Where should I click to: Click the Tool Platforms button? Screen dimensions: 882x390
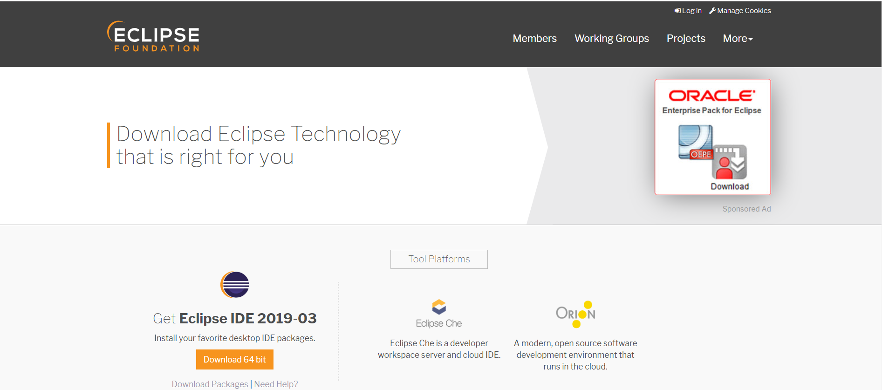(x=439, y=259)
